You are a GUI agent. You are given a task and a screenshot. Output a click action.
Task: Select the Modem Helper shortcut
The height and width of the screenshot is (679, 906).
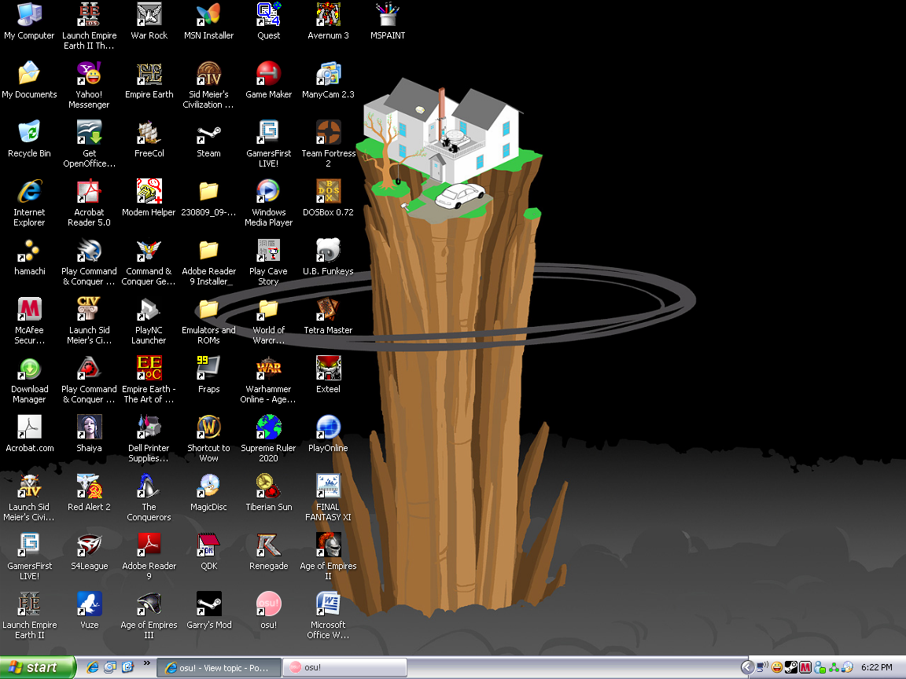(x=149, y=198)
